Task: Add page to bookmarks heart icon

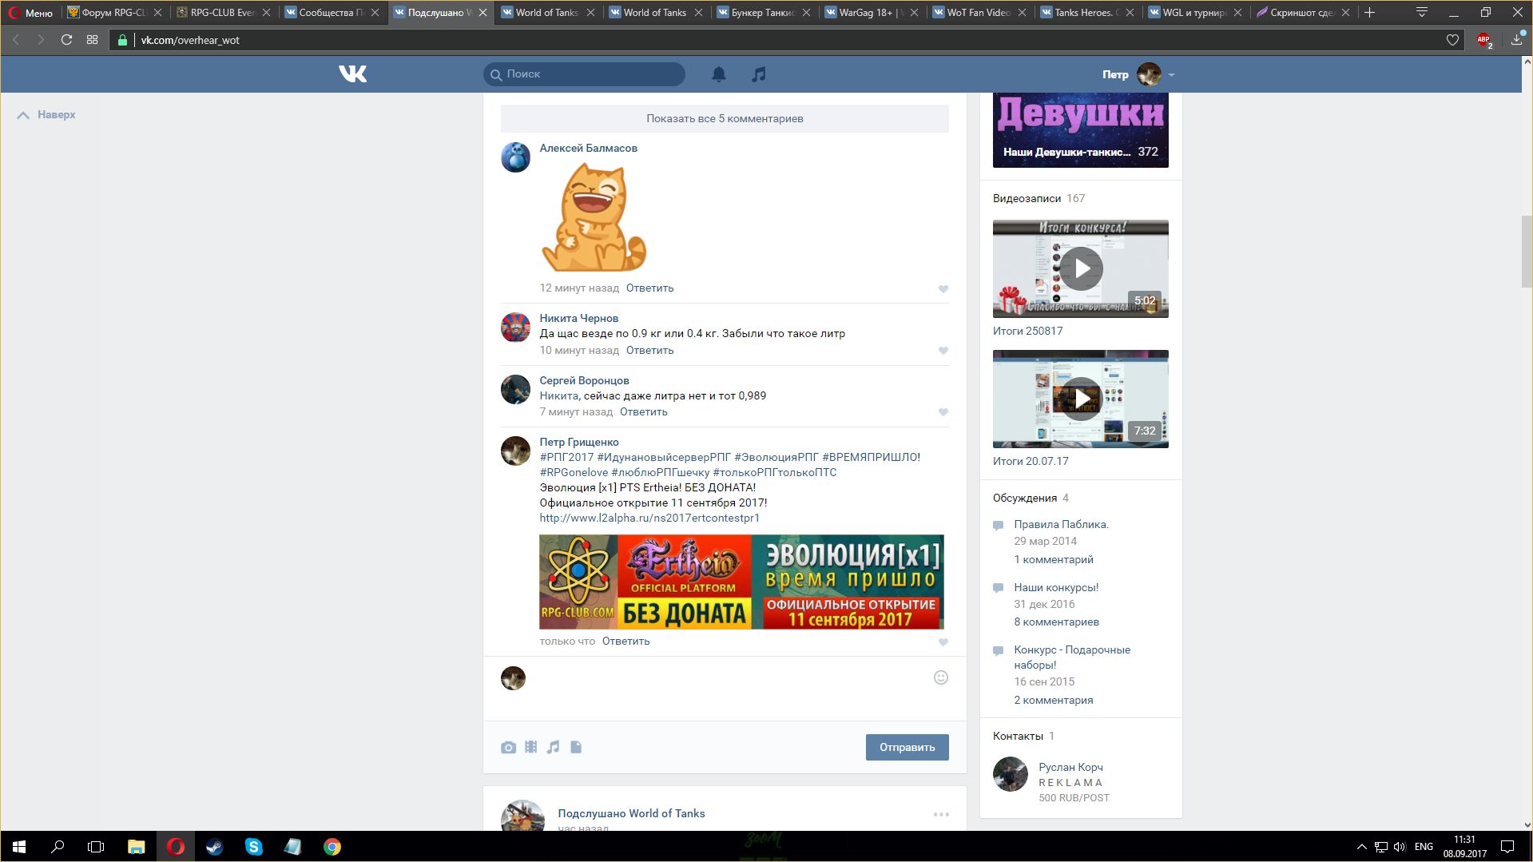Action: coord(1452,40)
